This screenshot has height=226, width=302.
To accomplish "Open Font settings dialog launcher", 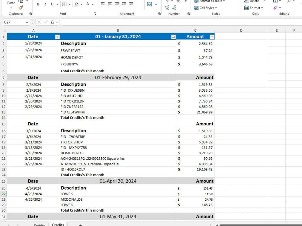I will coord(95,14).
